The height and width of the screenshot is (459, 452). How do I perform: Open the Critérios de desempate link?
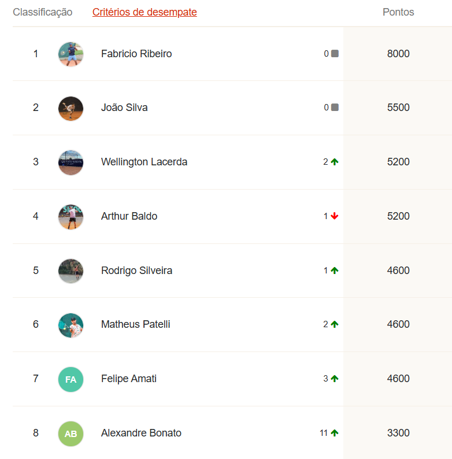(x=145, y=12)
